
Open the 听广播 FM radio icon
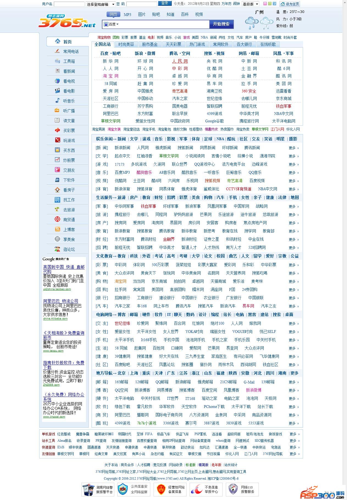(x=57, y=111)
